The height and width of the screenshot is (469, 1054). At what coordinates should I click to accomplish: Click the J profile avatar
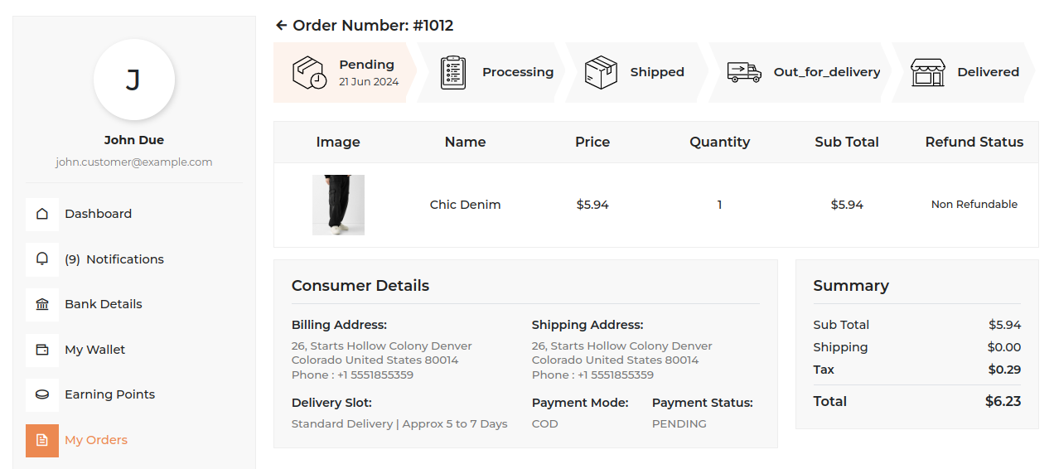[x=134, y=80]
